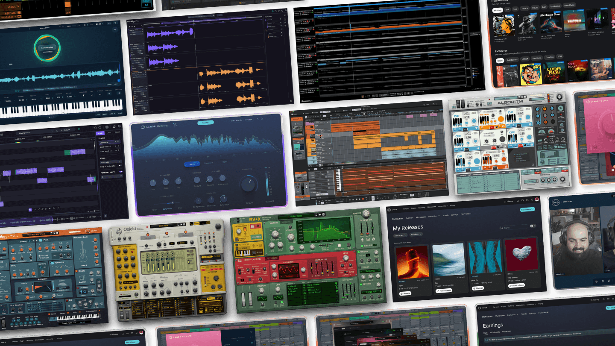615x346 pixels.
Task: Click power icon beside LANDR Mastering title
Action: (x=176, y=125)
